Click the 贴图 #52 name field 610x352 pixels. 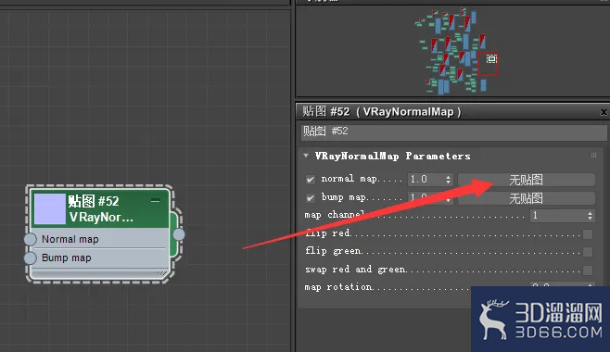(x=454, y=132)
